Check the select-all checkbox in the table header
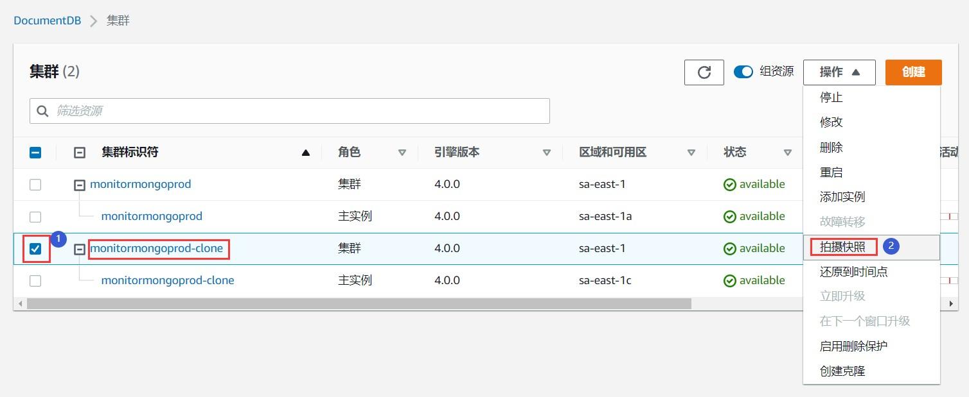This screenshot has height=397, width=969. pos(35,152)
